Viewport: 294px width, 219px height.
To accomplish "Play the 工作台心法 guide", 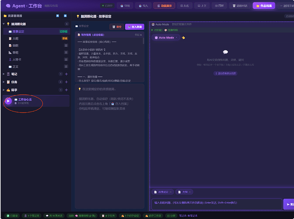I will [x=8, y=101].
